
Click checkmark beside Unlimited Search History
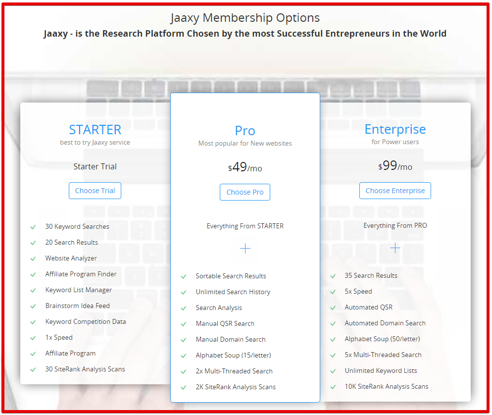coord(184,292)
